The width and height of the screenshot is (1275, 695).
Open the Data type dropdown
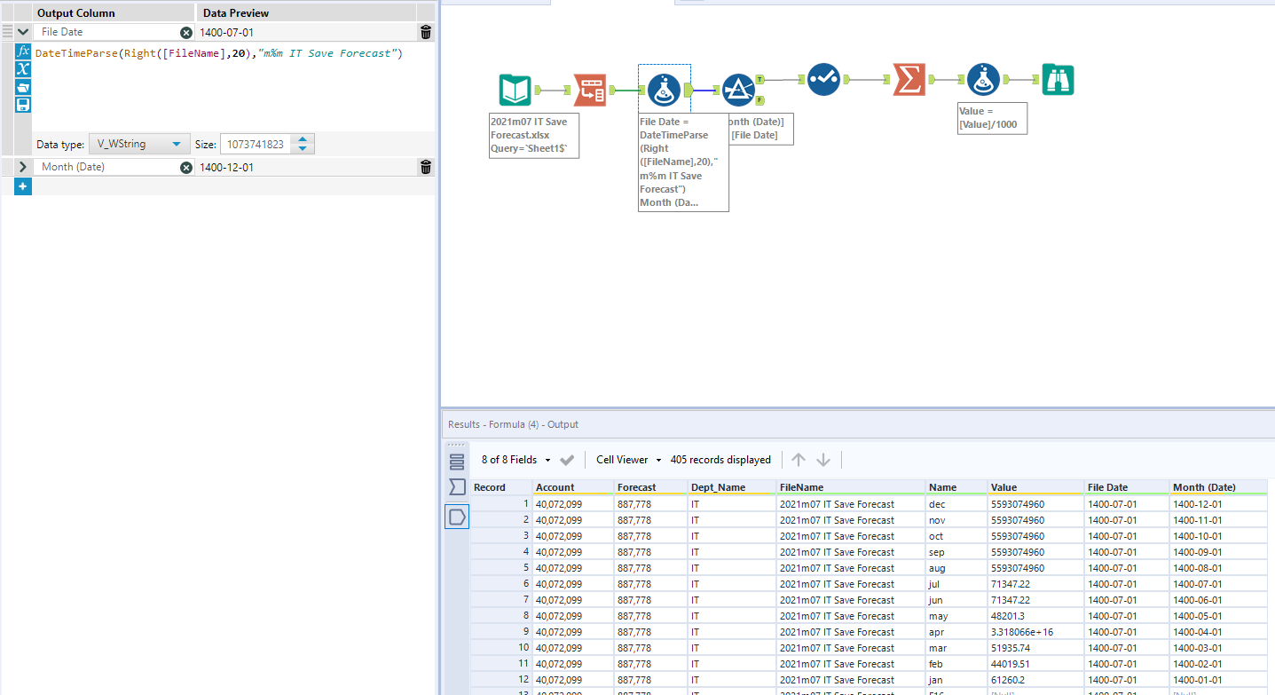pyautogui.click(x=139, y=144)
